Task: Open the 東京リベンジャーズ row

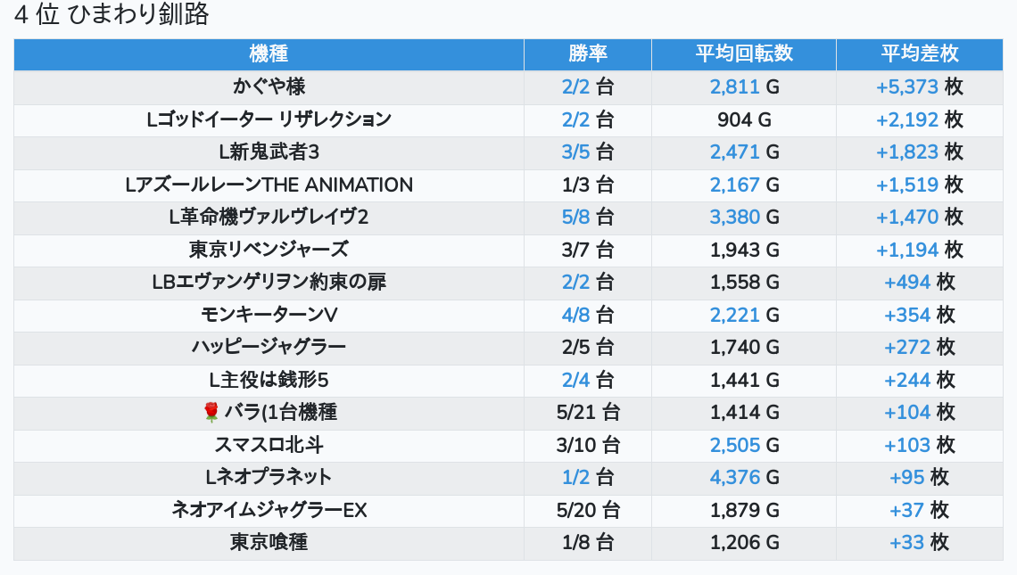Action: click(269, 250)
